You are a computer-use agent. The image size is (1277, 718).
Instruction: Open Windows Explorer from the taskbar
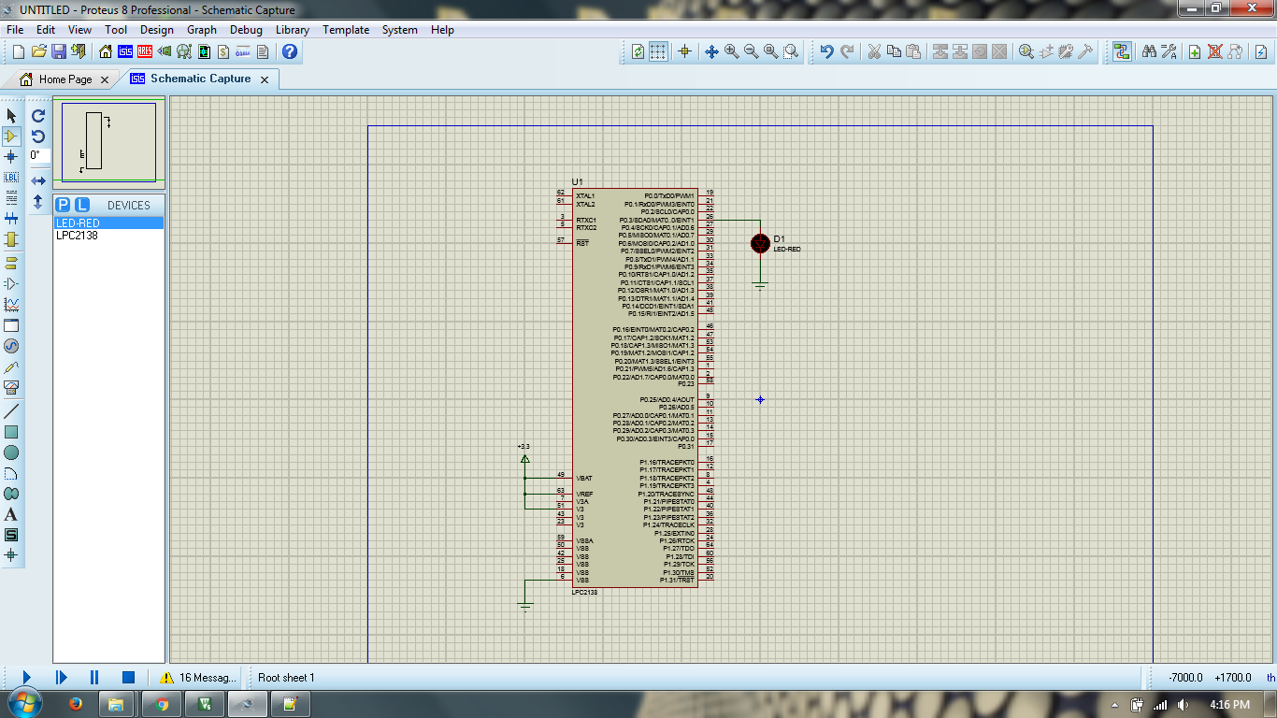117,704
